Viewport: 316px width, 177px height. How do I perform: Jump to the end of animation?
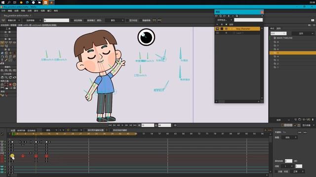[135, 125]
